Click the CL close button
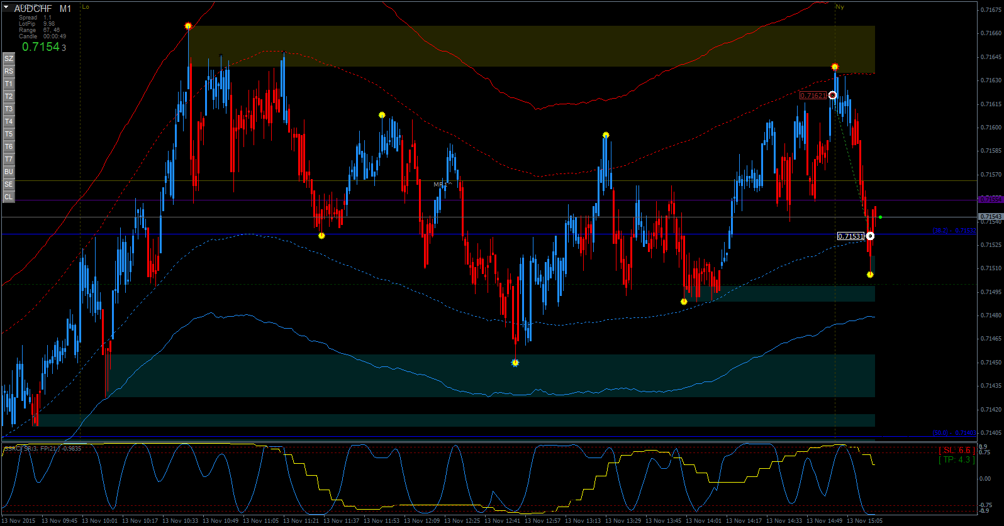This screenshot has width=1004, height=526. (x=9, y=197)
